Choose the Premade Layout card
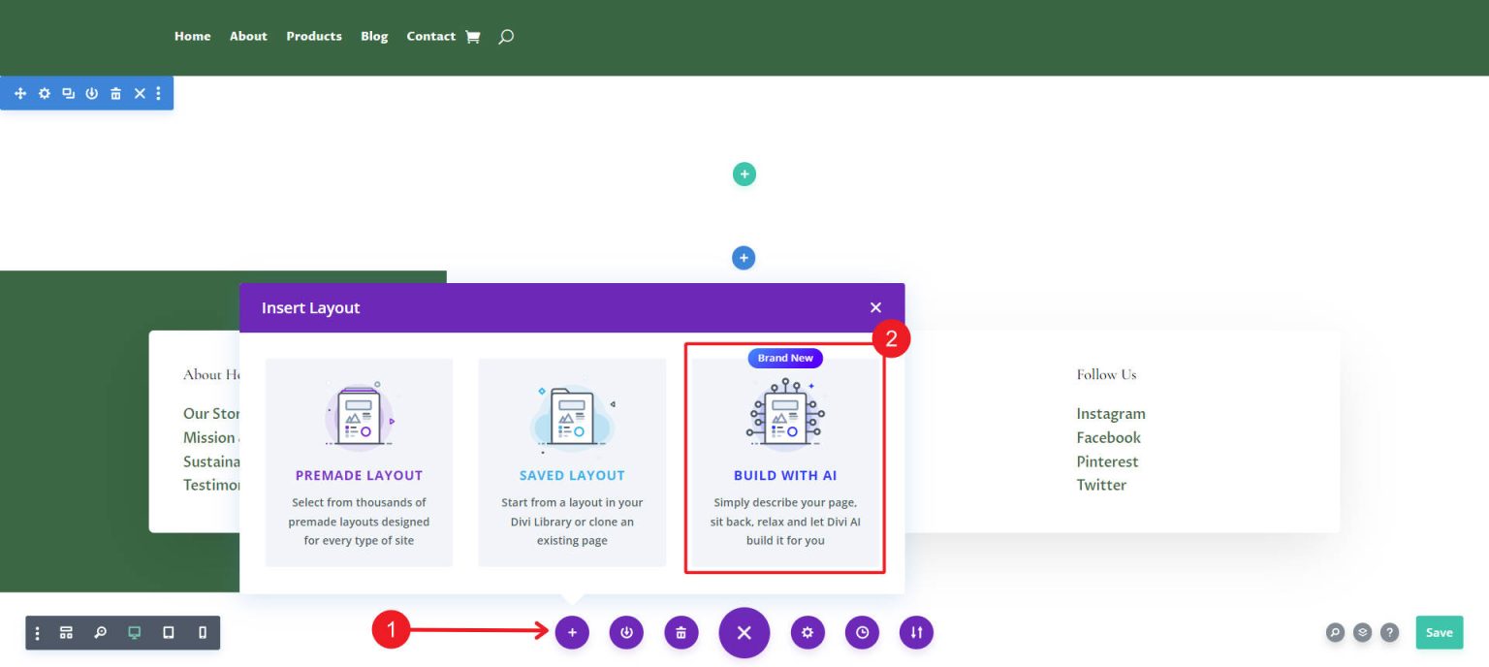The width and height of the screenshot is (1489, 667). (x=359, y=462)
